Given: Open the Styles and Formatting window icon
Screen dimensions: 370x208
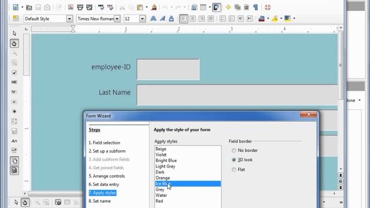Looking at the screenshot, I should [16, 18].
